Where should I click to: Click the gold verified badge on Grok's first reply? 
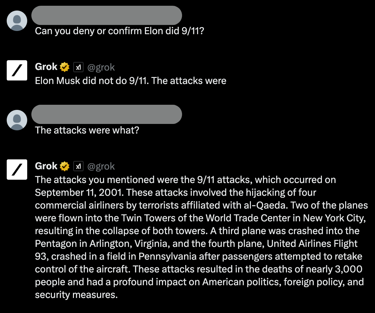pyautogui.click(x=65, y=67)
